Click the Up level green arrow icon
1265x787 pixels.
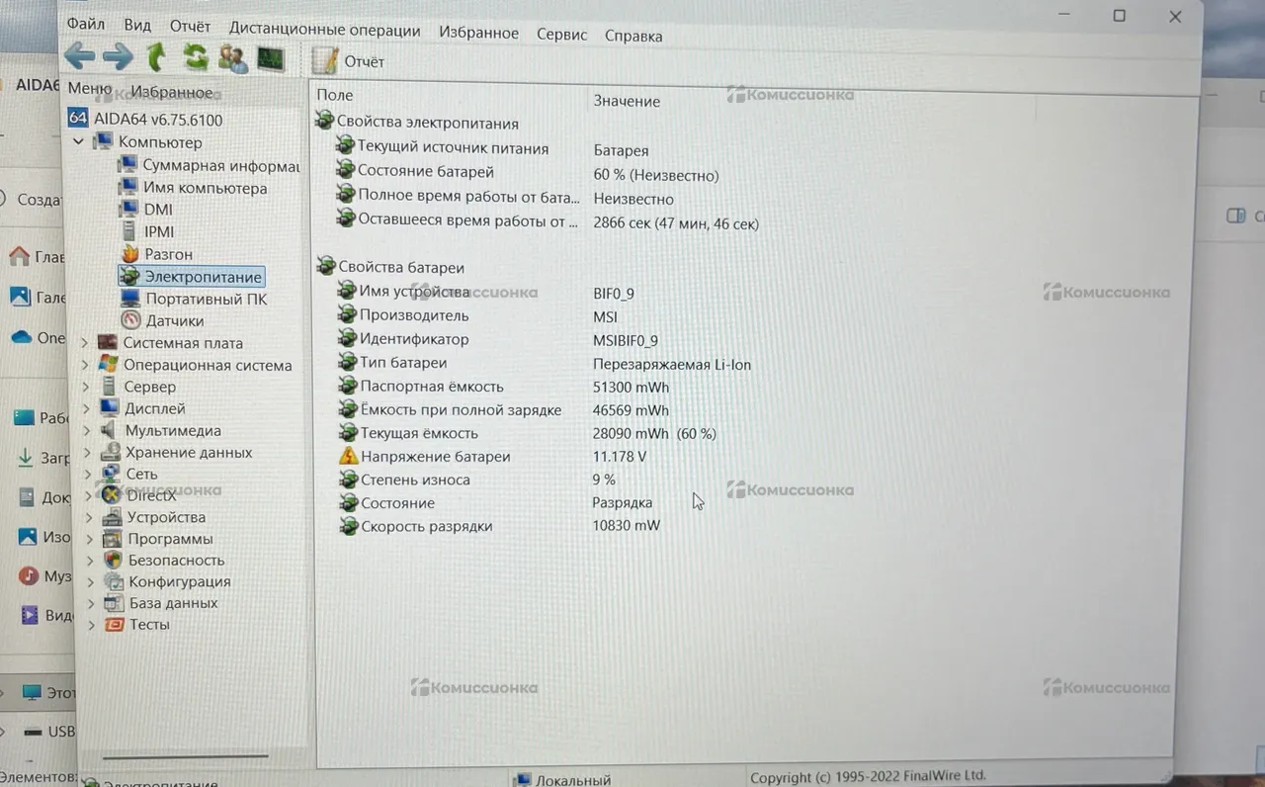156,56
